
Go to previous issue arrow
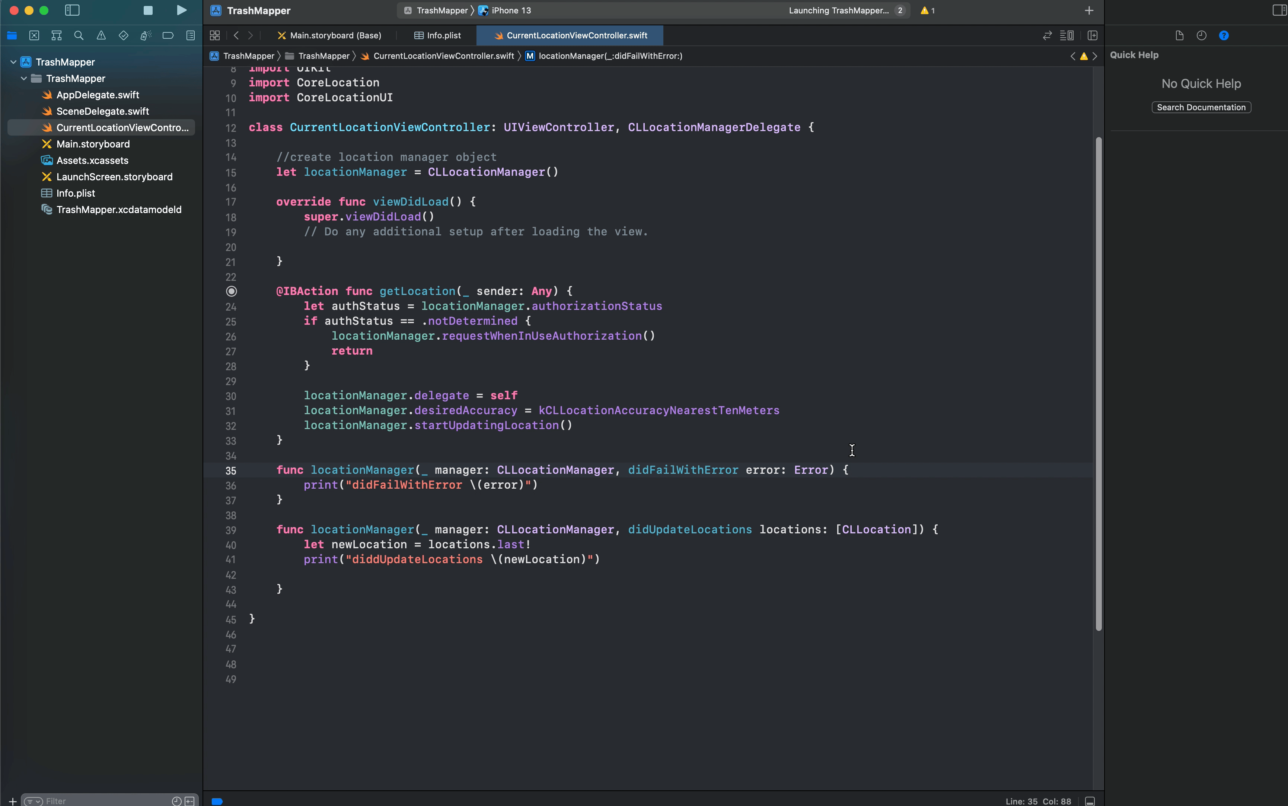pos(1073,56)
